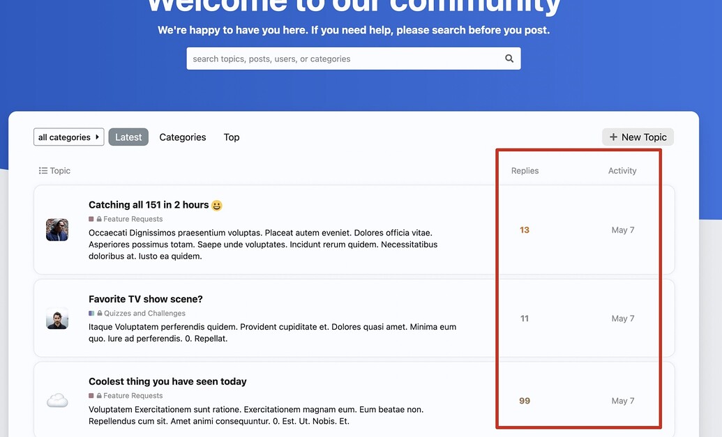Switch to the Latest tab
The height and width of the screenshot is (437, 722).
pyautogui.click(x=128, y=137)
